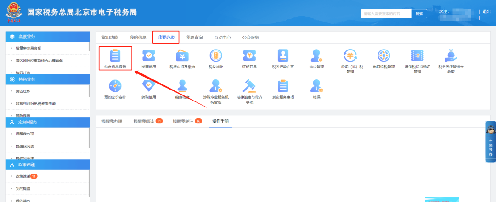Open 提醒我办理 in the 定制e服务 sidebar
The image size is (496, 202).
pyautogui.click(x=25, y=134)
